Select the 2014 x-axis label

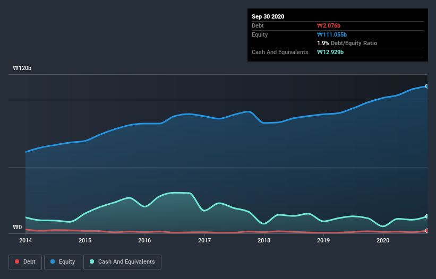25,240
